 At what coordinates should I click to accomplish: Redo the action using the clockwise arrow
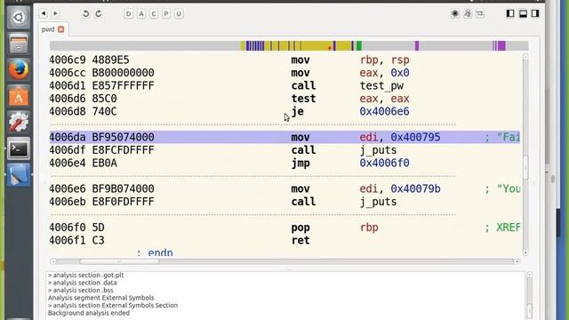[x=99, y=14]
